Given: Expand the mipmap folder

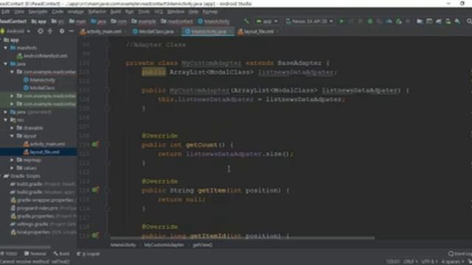Looking at the screenshot, I should tap(12, 160).
